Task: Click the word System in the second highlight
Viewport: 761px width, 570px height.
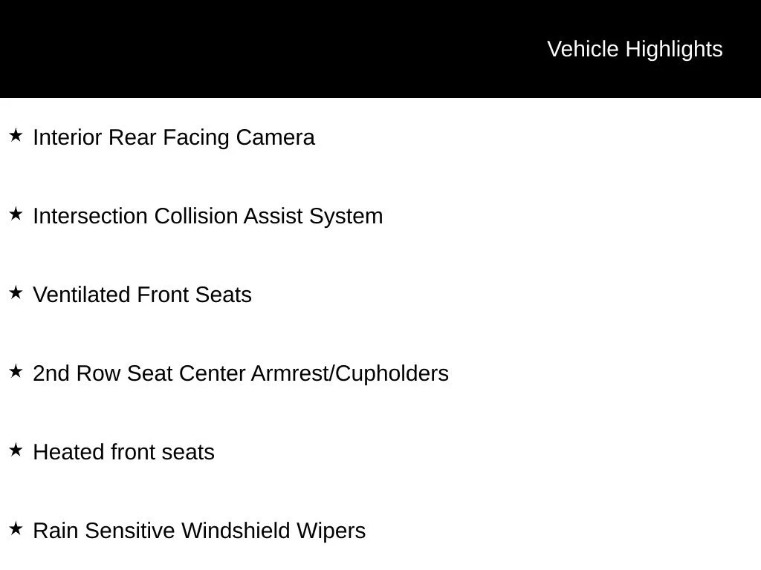Action: pos(346,216)
